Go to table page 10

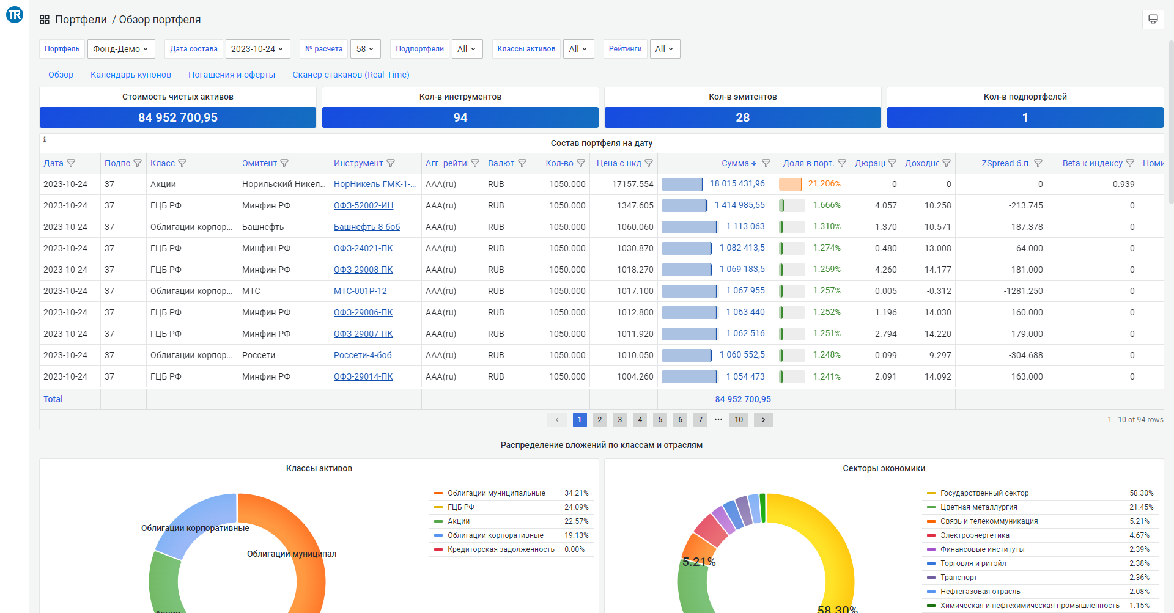pyautogui.click(x=739, y=420)
